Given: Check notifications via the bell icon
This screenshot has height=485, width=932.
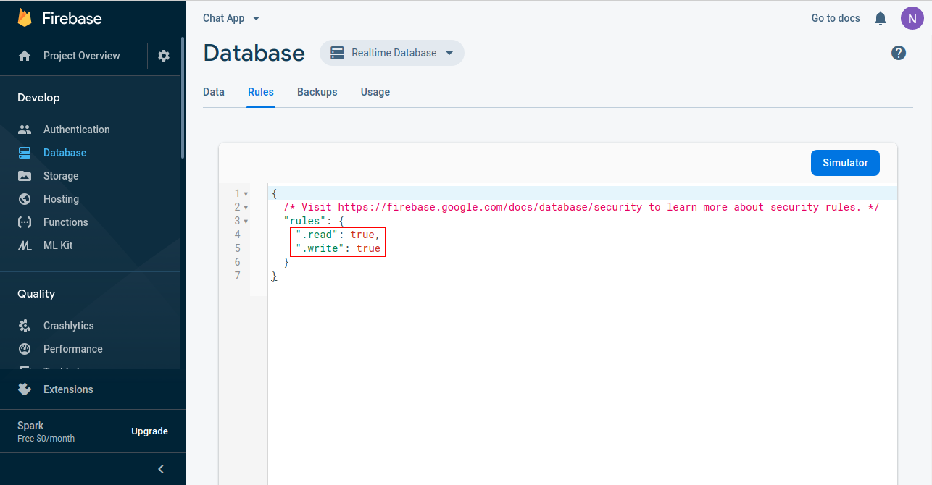Looking at the screenshot, I should (x=880, y=18).
